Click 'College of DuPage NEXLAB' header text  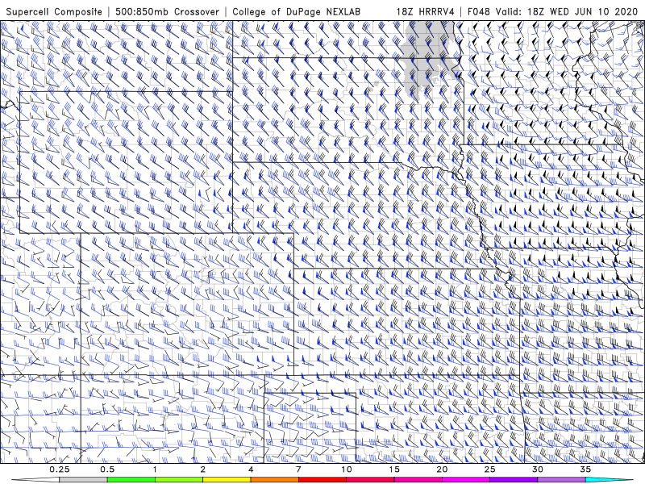[296, 11]
